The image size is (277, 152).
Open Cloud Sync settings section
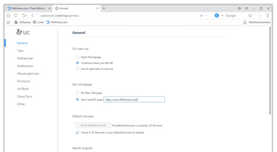(24, 96)
